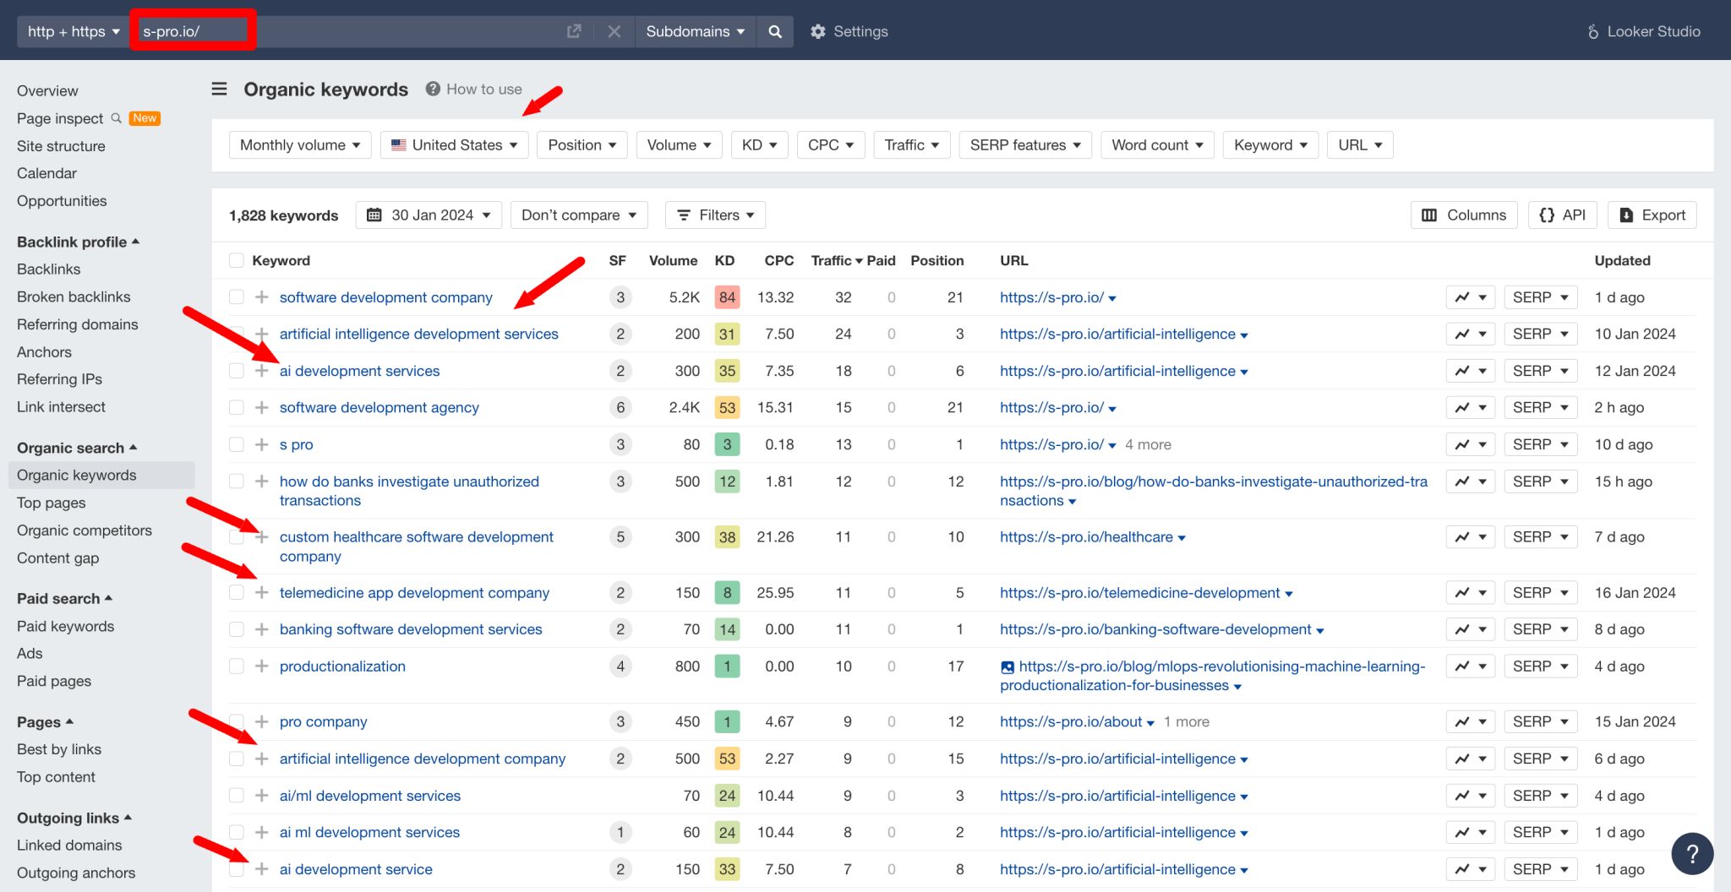Open How to use help
The height and width of the screenshot is (892, 1731).
473,89
